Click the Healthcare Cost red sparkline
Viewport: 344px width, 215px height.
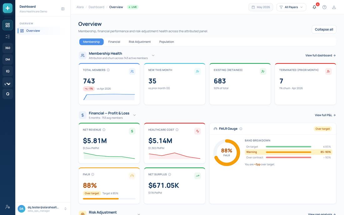(175, 156)
